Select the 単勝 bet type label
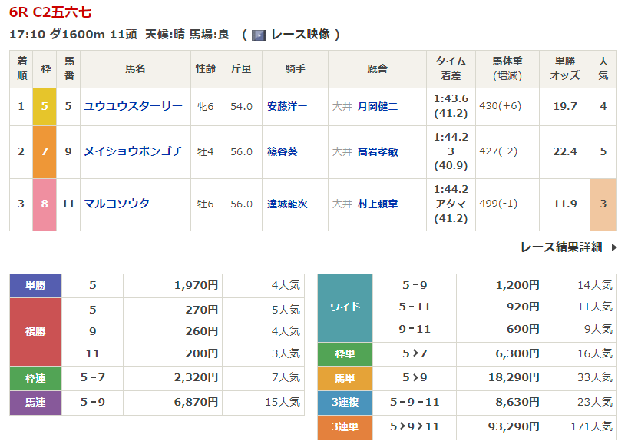 click(x=35, y=286)
